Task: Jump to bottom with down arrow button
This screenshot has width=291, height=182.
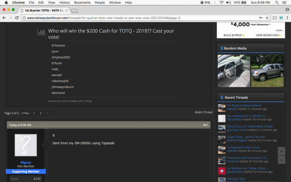Action: [281, 160]
